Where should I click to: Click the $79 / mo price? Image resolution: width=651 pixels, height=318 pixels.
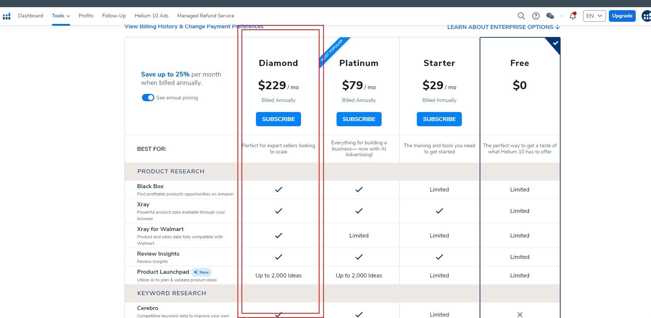pyautogui.click(x=359, y=86)
